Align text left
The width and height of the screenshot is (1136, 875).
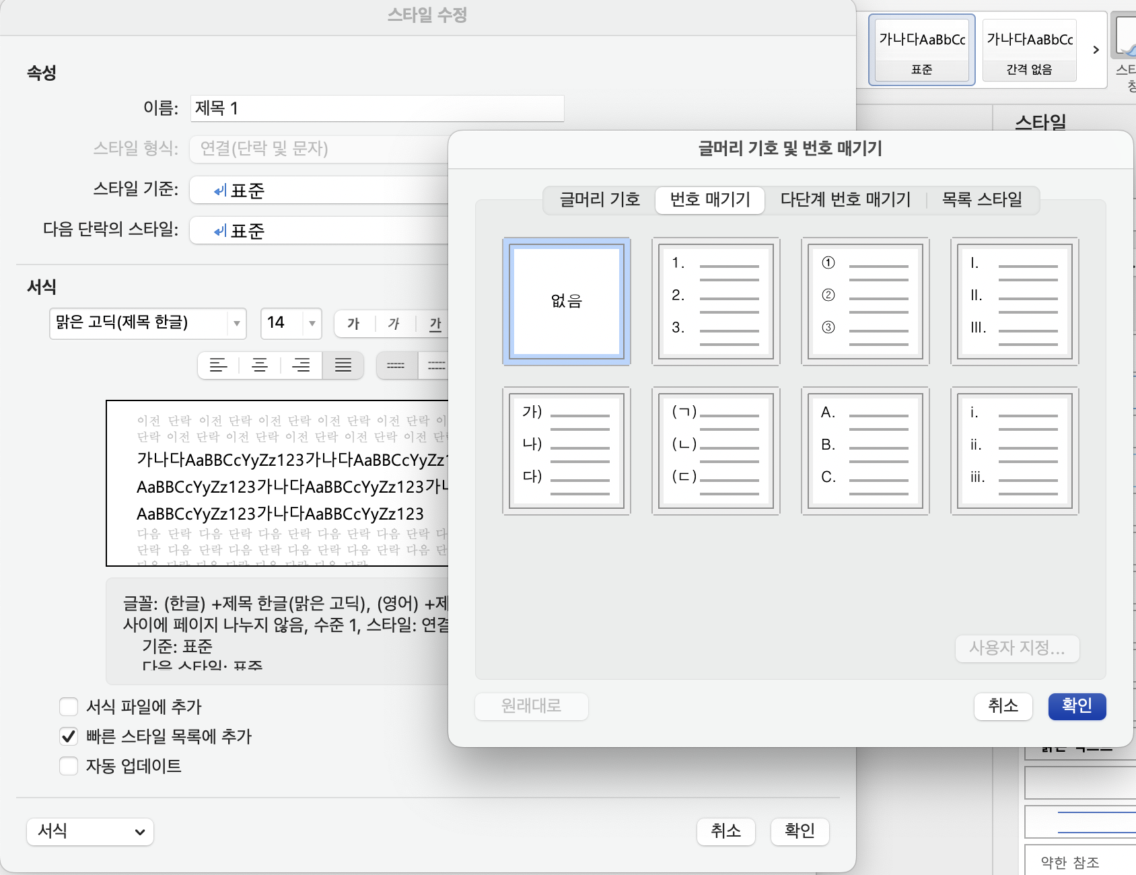point(218,365)
